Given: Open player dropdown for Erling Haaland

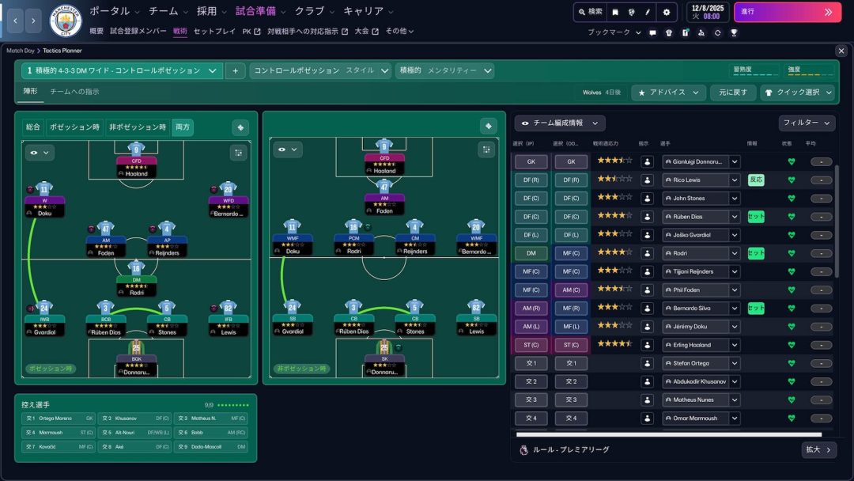Looking at the screenshot, I should click(735, 344).
